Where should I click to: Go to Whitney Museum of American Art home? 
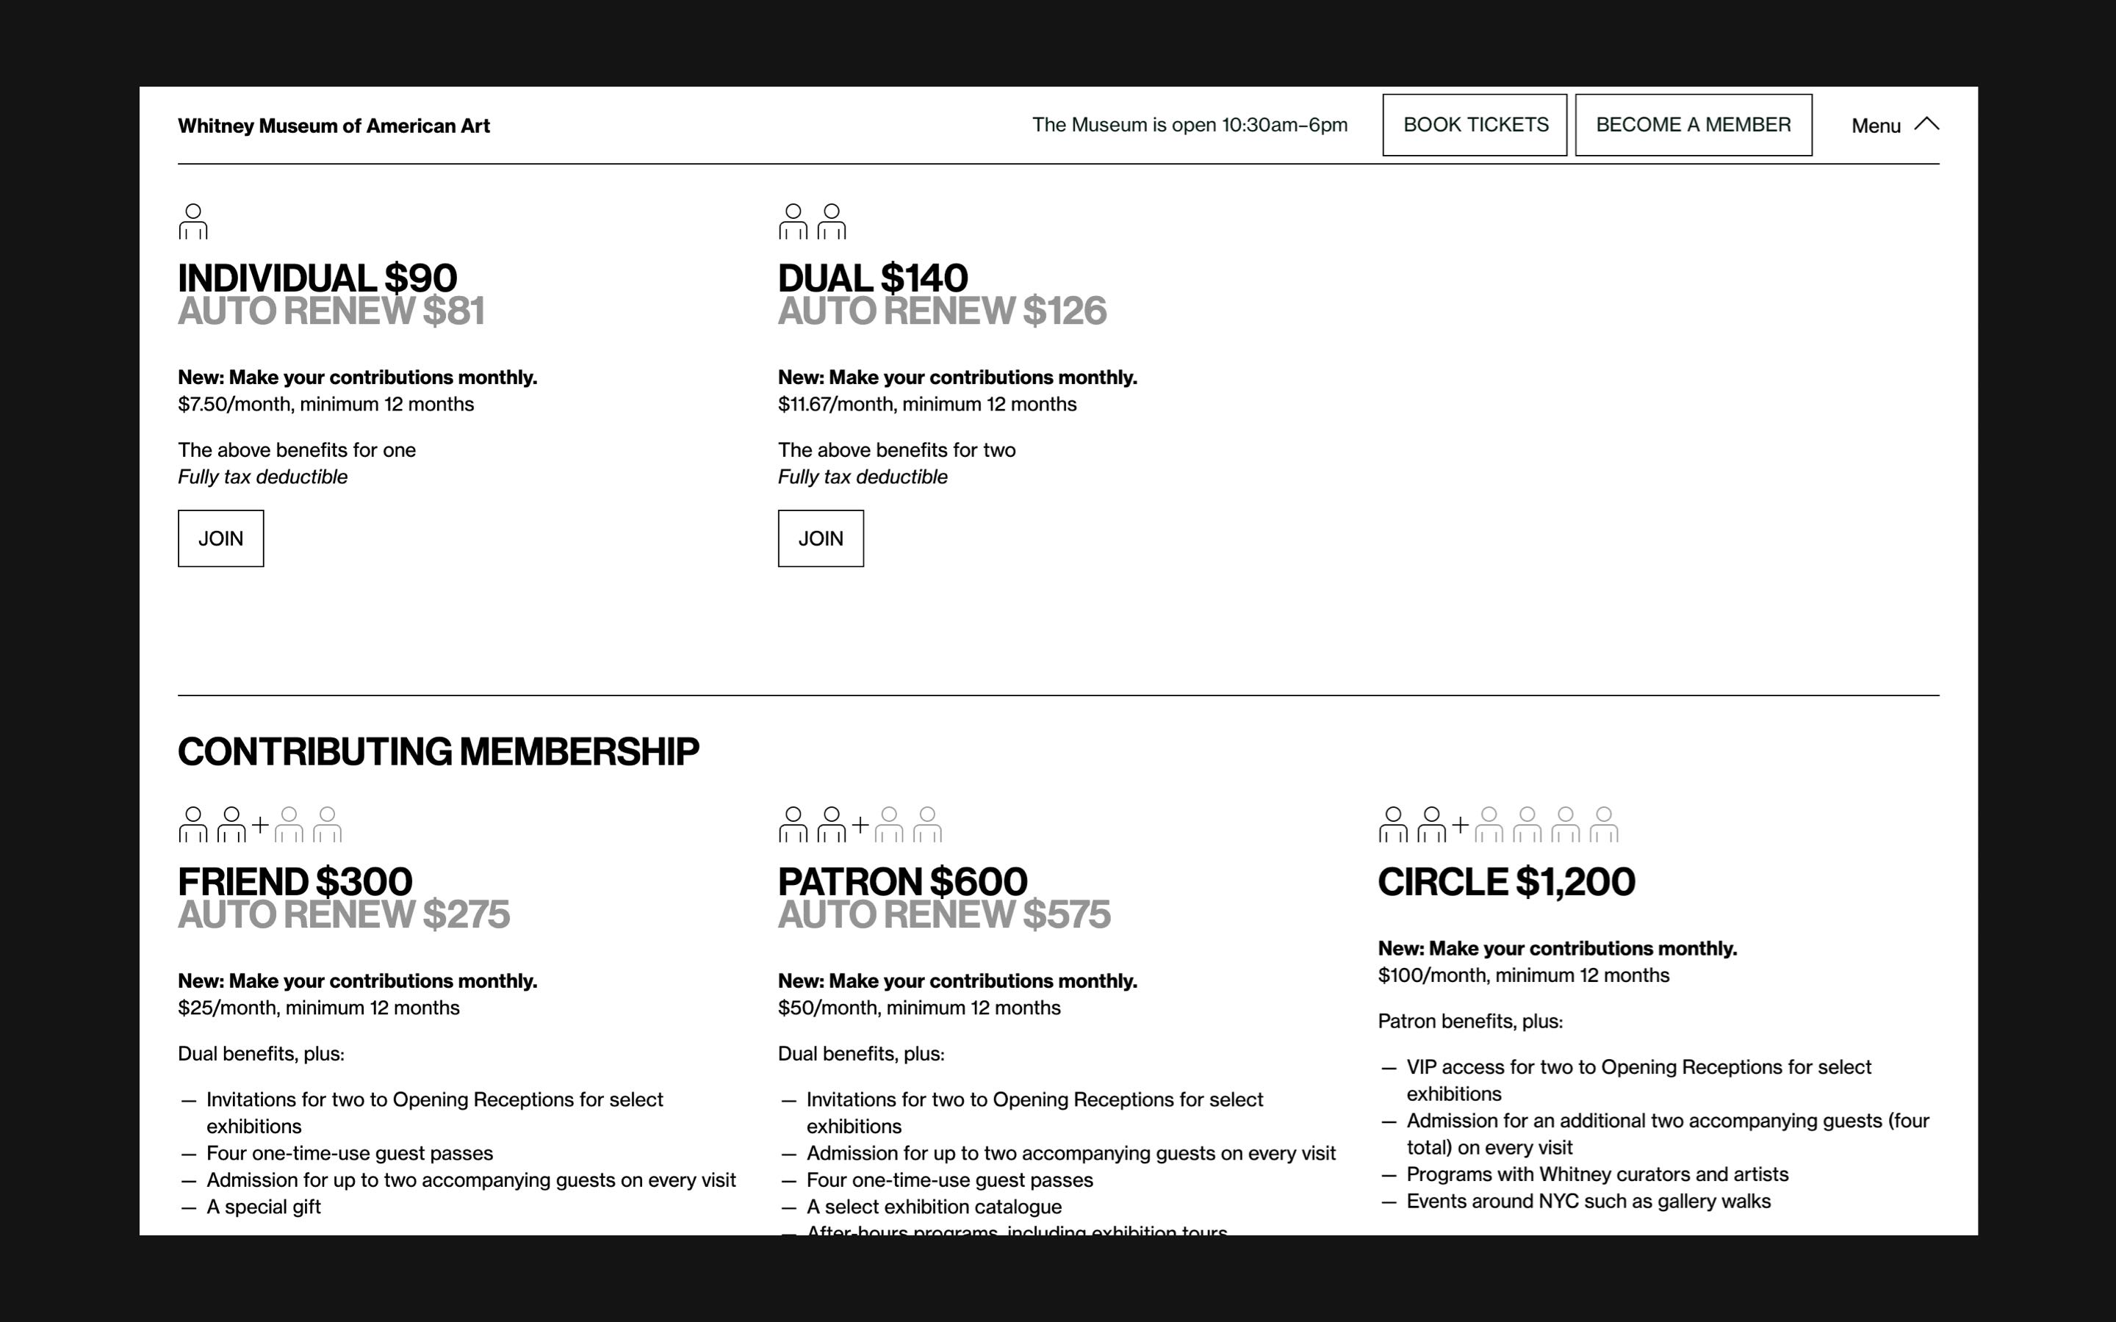[x=333, y=126]
